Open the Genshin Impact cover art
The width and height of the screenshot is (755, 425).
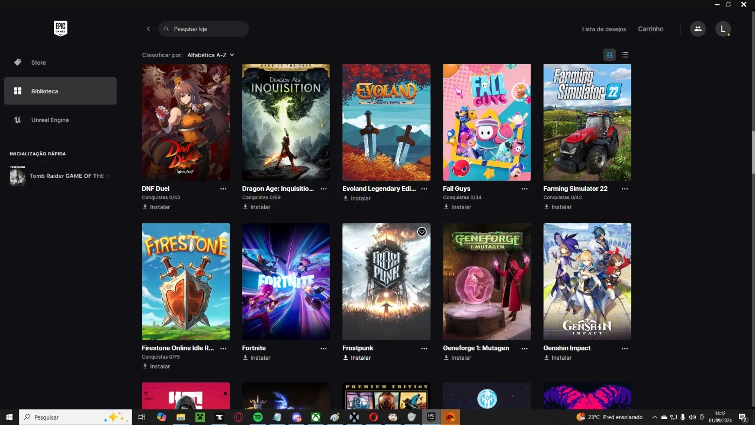(x=587, y=282)
